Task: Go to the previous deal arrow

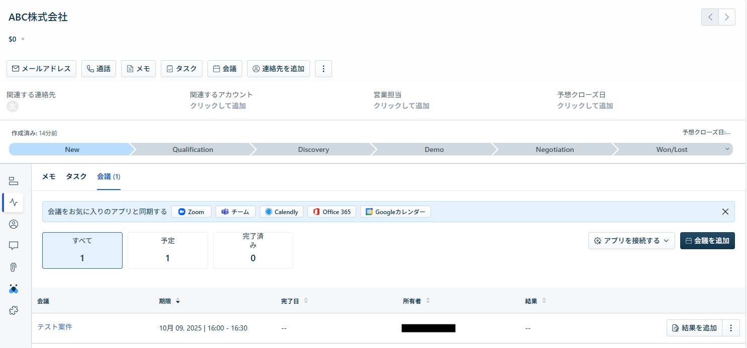Action: click(710, 17)
